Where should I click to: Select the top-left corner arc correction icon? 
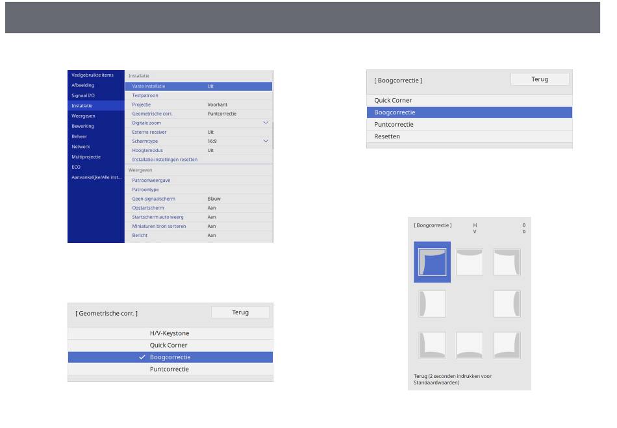432,262
